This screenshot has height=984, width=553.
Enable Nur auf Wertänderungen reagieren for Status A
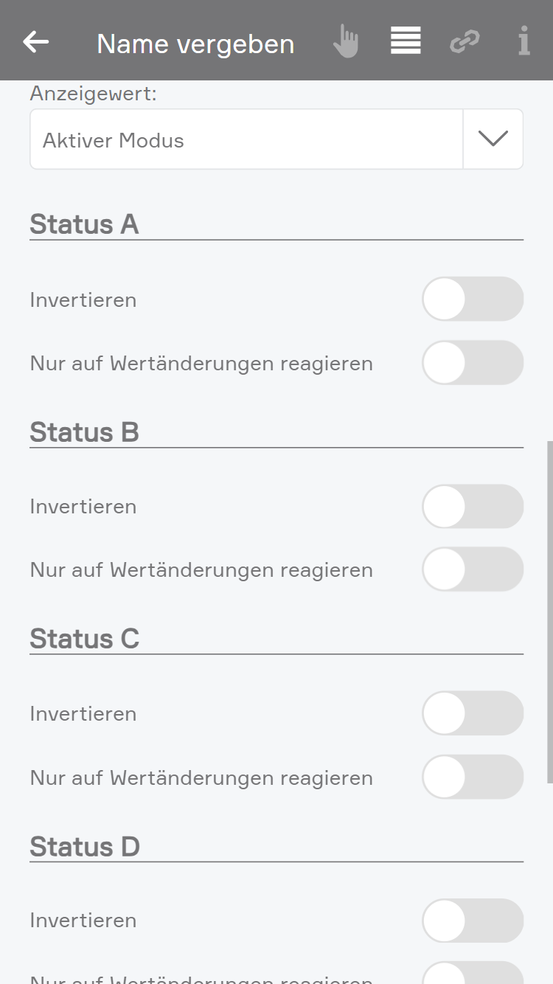tap(473, 363)
